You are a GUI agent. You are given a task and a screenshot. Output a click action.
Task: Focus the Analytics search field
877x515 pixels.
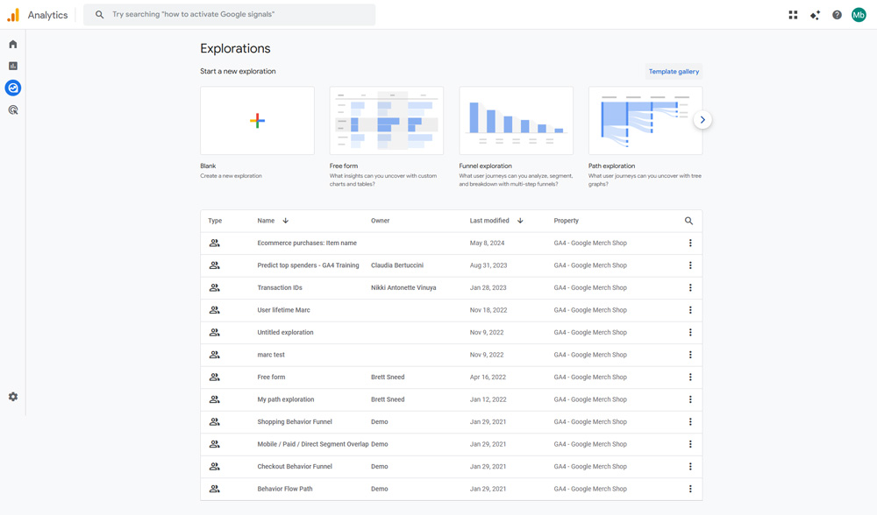point(229,15)
